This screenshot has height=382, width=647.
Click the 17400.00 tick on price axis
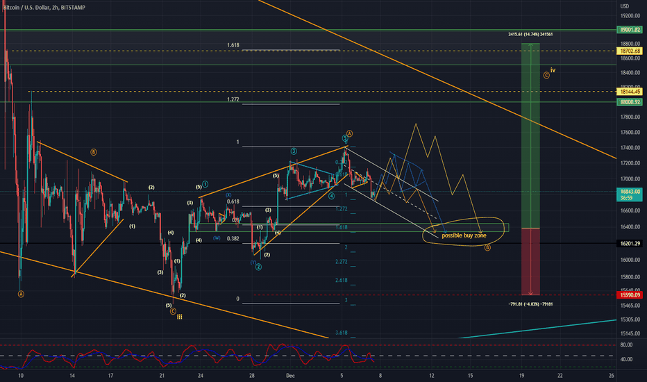click(x=630, y=148)
